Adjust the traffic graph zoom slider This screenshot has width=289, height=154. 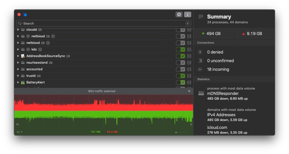tap(176, 132)
